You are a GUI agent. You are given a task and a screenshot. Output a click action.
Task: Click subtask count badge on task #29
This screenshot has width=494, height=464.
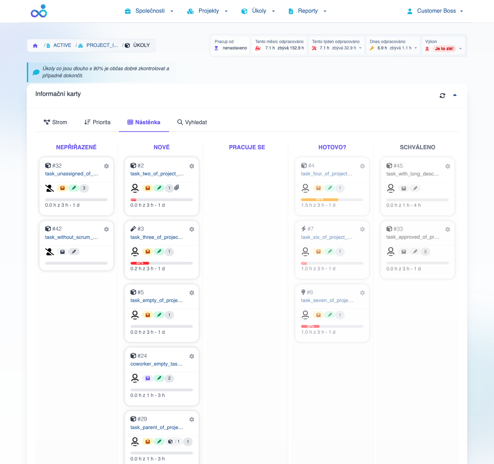coord(174,442)
